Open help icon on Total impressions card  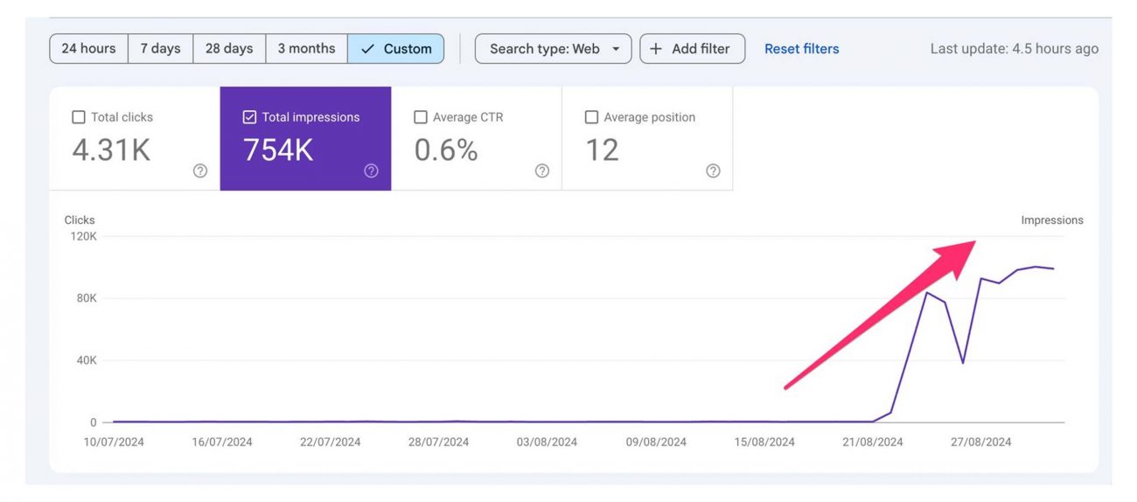(371, 171)
